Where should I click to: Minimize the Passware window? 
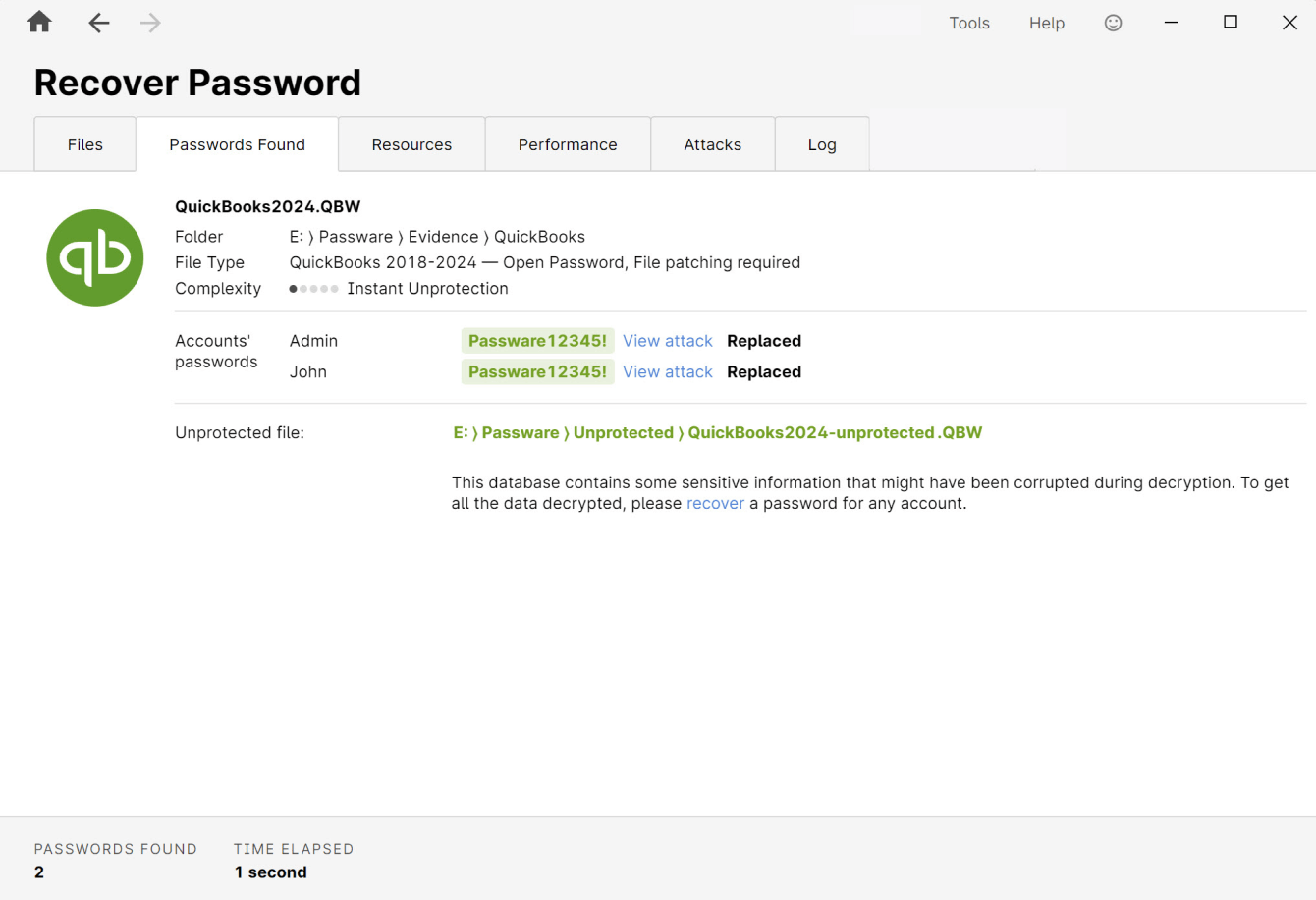pyautogui.click(x=1171, y=23)
